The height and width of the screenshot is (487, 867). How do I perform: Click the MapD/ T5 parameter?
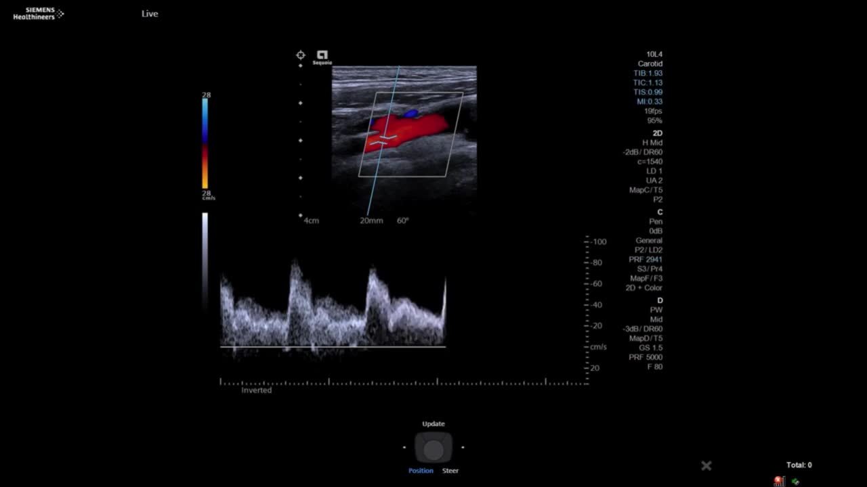pos(646,338)
